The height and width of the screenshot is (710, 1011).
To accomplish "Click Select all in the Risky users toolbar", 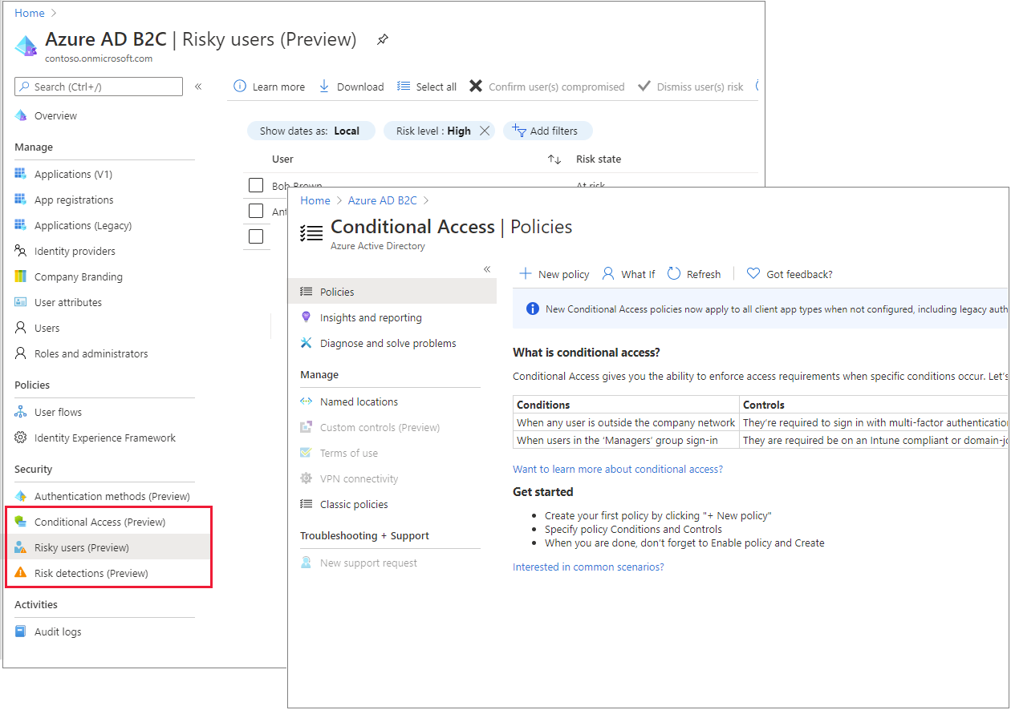I will click(x=427, y=87).
